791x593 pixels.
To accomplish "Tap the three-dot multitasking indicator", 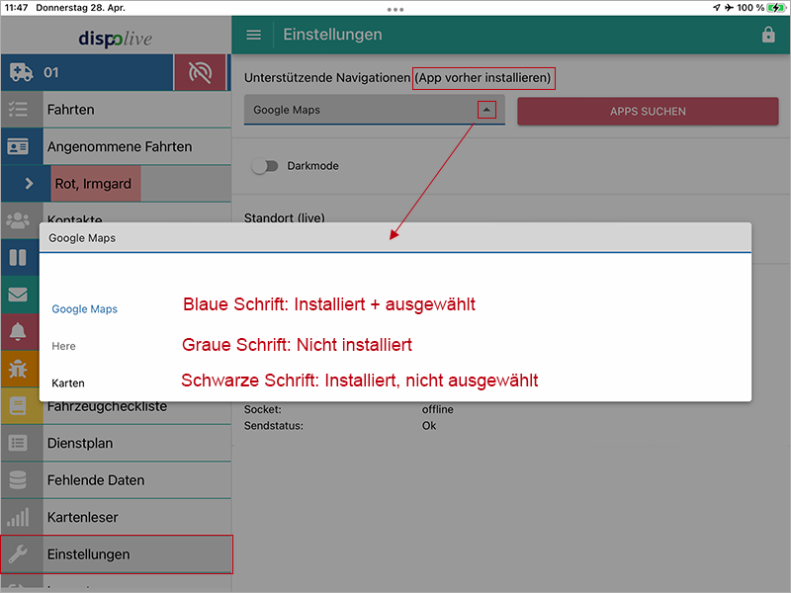I will (395, 10).
